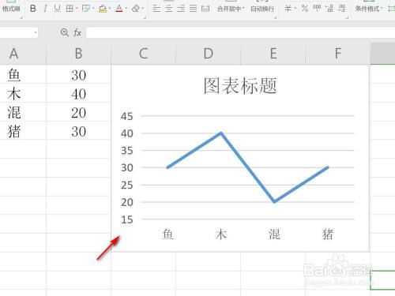Image resolution: width=395 pixels, height=296 pixels.
Task: Select column C header
Action: coord(143,54)
